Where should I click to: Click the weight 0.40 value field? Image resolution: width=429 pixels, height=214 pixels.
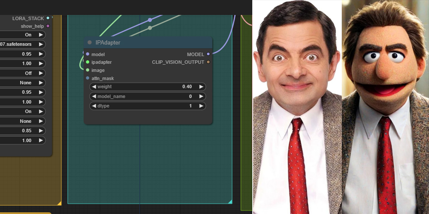click(x=148, y=86)
